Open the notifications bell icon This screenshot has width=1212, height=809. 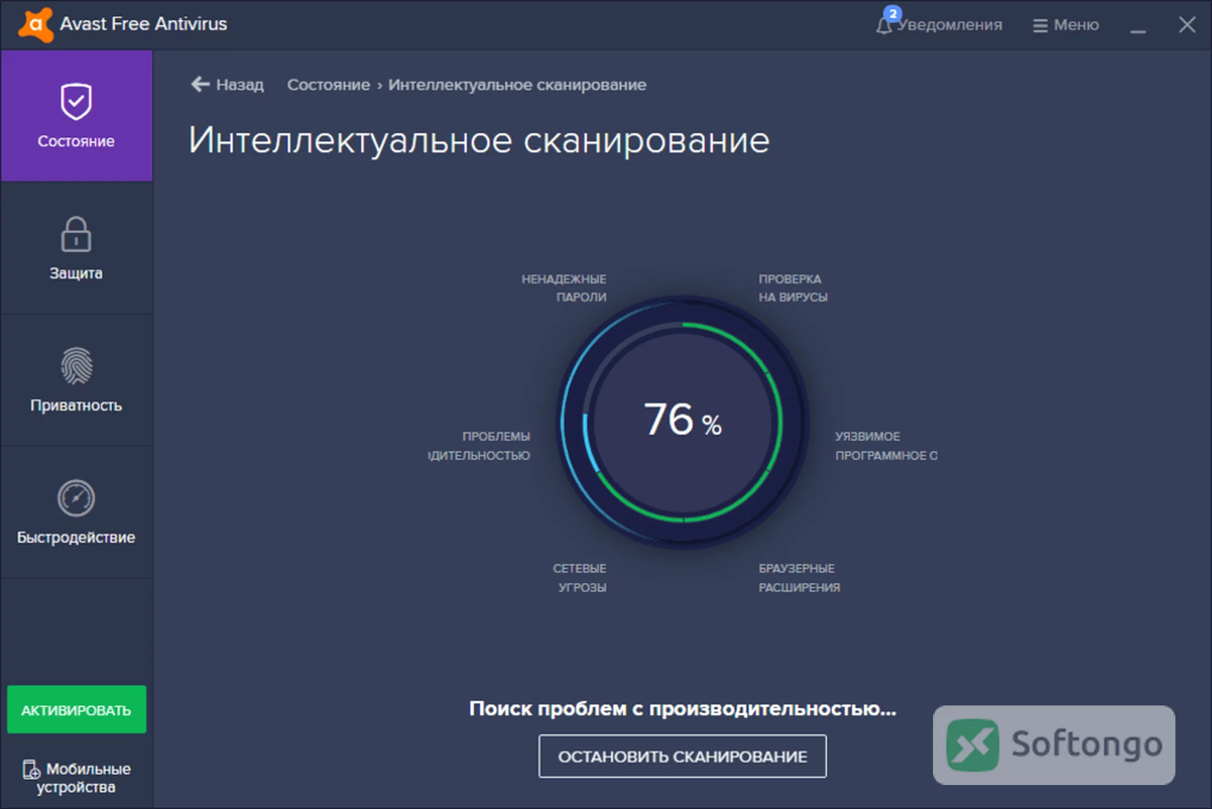pyautogui.click(x=885, y=25)
